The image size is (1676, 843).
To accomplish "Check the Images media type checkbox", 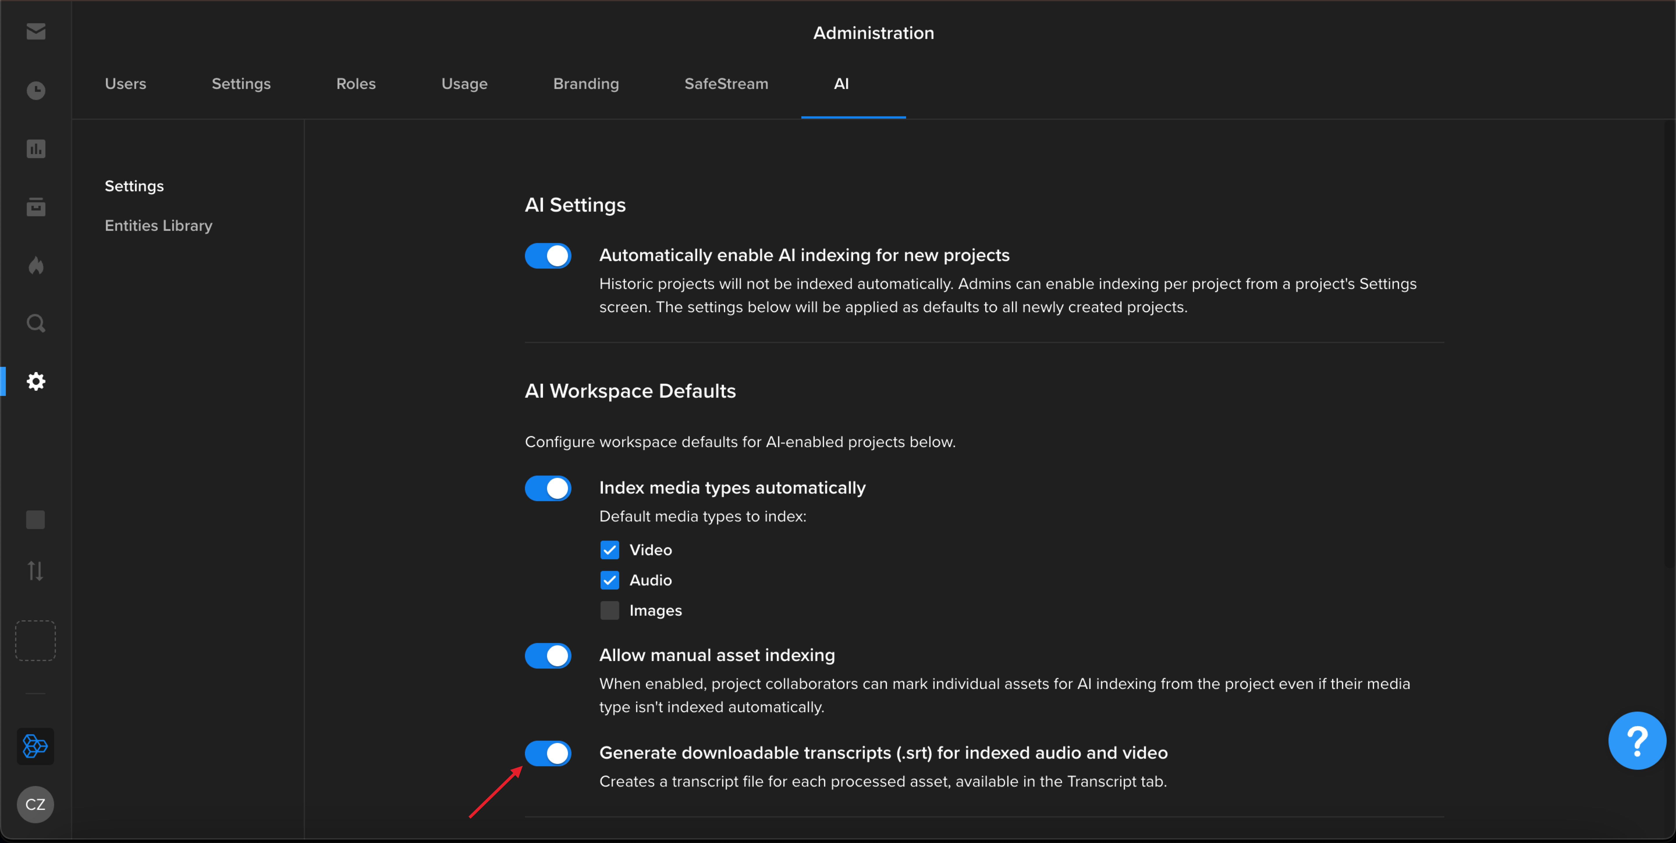I will coord(610,610).
